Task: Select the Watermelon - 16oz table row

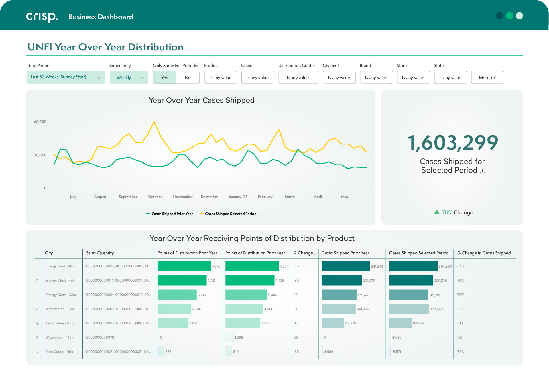Action: pyautogui.click(x=60, y=309)
